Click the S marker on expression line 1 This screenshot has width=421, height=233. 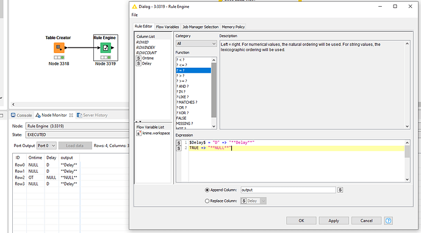click(179, 143)
